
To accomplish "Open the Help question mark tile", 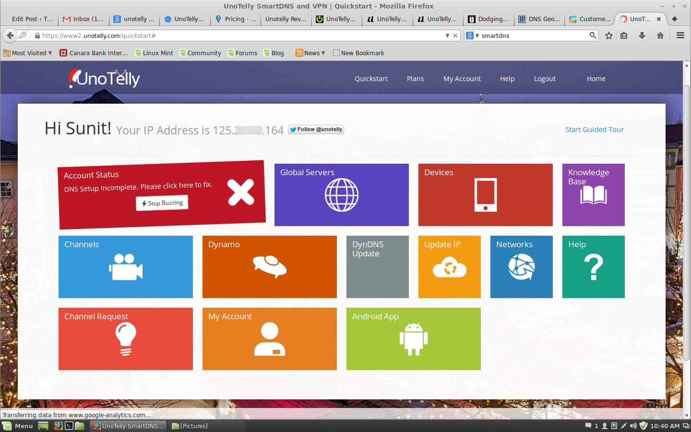I will click(594, 267).
